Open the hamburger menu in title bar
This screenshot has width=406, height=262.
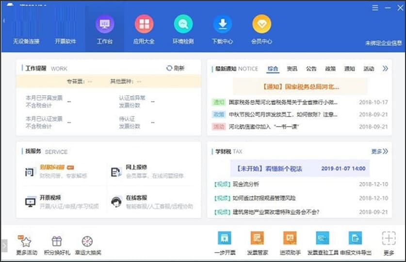(x=375, y=8)
